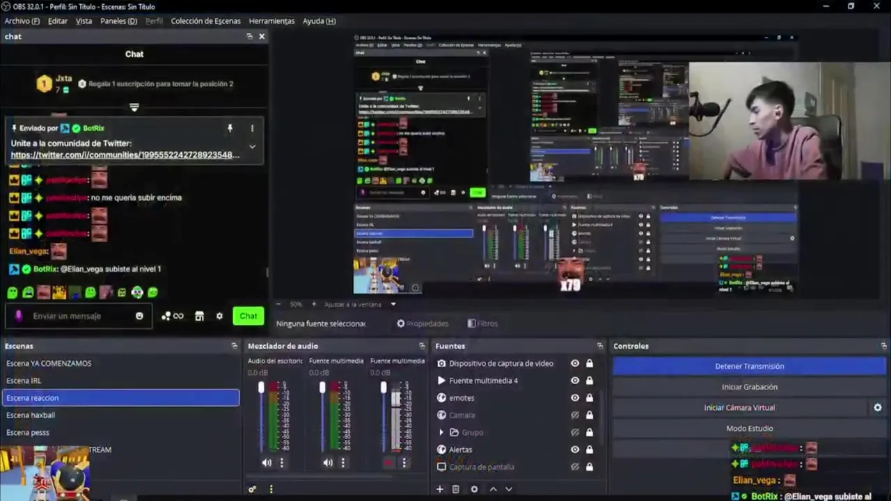Image resolution: width=891 pixels, height=501 pixels.
Task: Open pinned message three-dot menu
Action: 252,128
